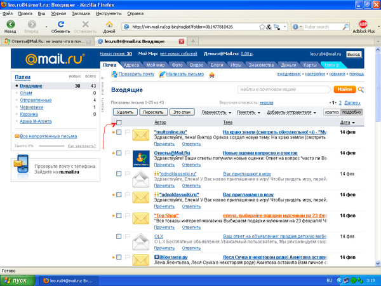Click the unread letters envelope icon in sidebar
The image size is (381, 286).
17,136
